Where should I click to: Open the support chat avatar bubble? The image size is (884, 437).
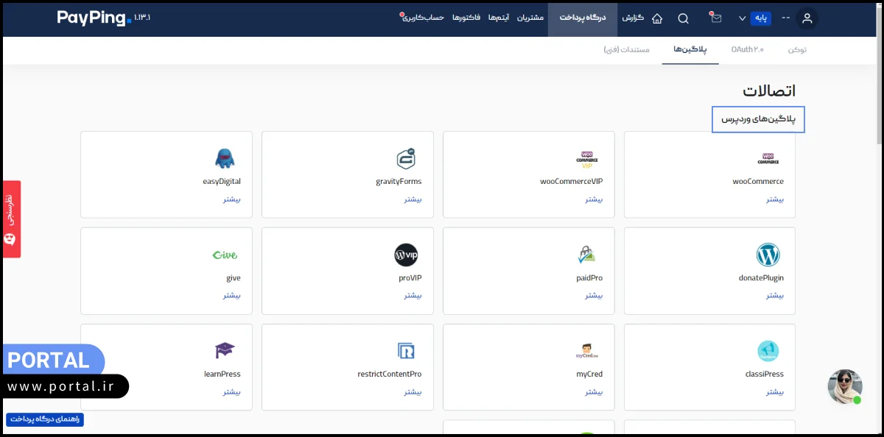[x=844, y=386]
